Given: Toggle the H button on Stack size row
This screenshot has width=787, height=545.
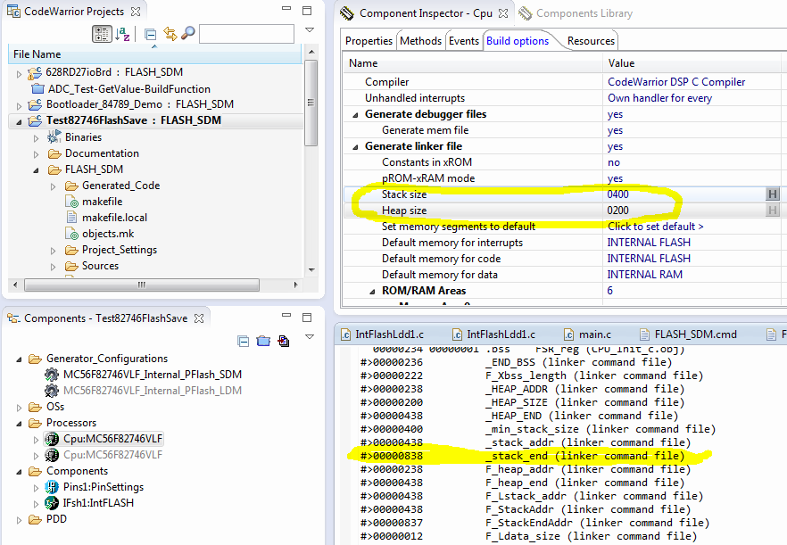Looking at the screenshot, I should point(773,194).
